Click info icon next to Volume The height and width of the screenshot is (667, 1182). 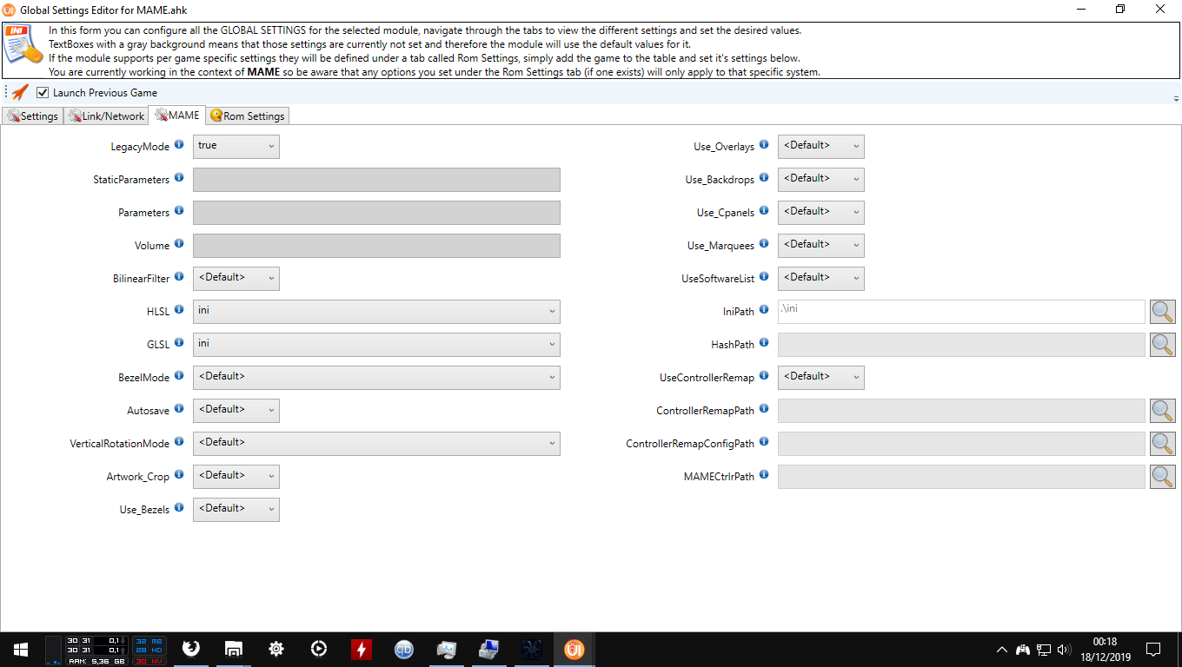[x=179, y=244]
